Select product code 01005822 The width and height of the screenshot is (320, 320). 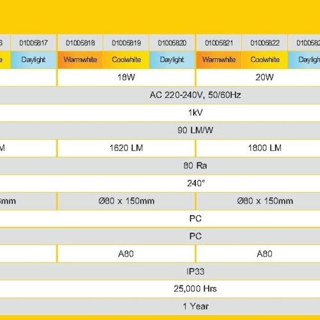pyautogui.click(x=265, y=43)
